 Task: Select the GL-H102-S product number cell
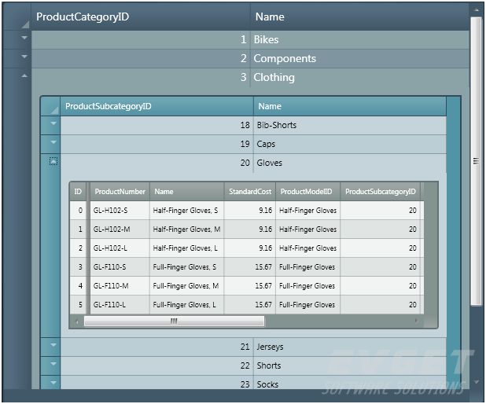[x=120, y=211]
